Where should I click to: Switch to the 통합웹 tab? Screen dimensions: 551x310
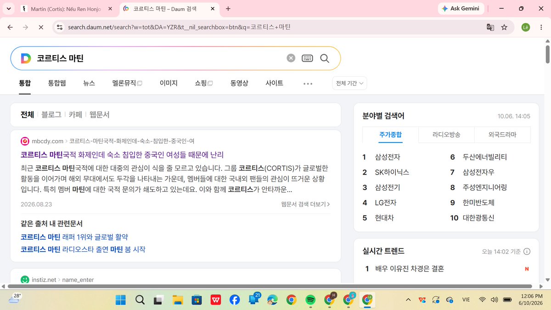pos(57,83)
